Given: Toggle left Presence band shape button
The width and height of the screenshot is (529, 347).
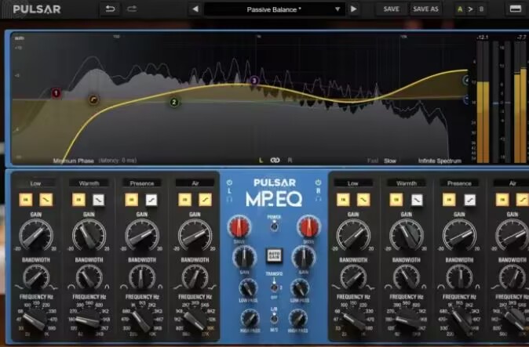Looking at the screenshot, I should click(x=151, y=200).
